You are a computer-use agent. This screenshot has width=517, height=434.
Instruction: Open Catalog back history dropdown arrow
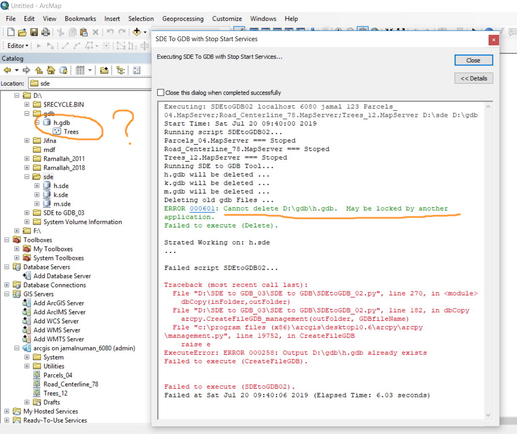coord(17,70)
